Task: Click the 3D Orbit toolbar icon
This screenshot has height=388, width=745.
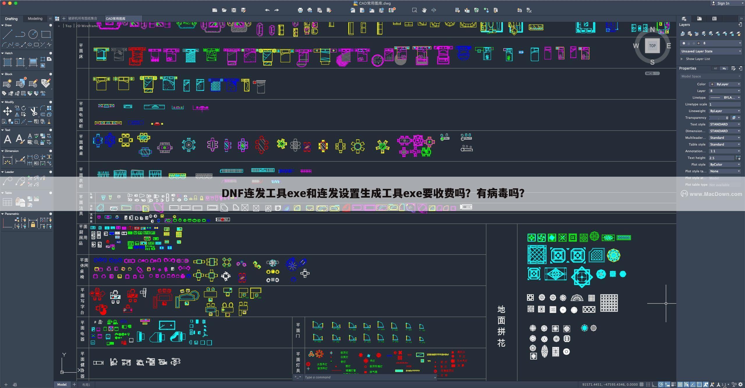Action: (x=434, y=10)
